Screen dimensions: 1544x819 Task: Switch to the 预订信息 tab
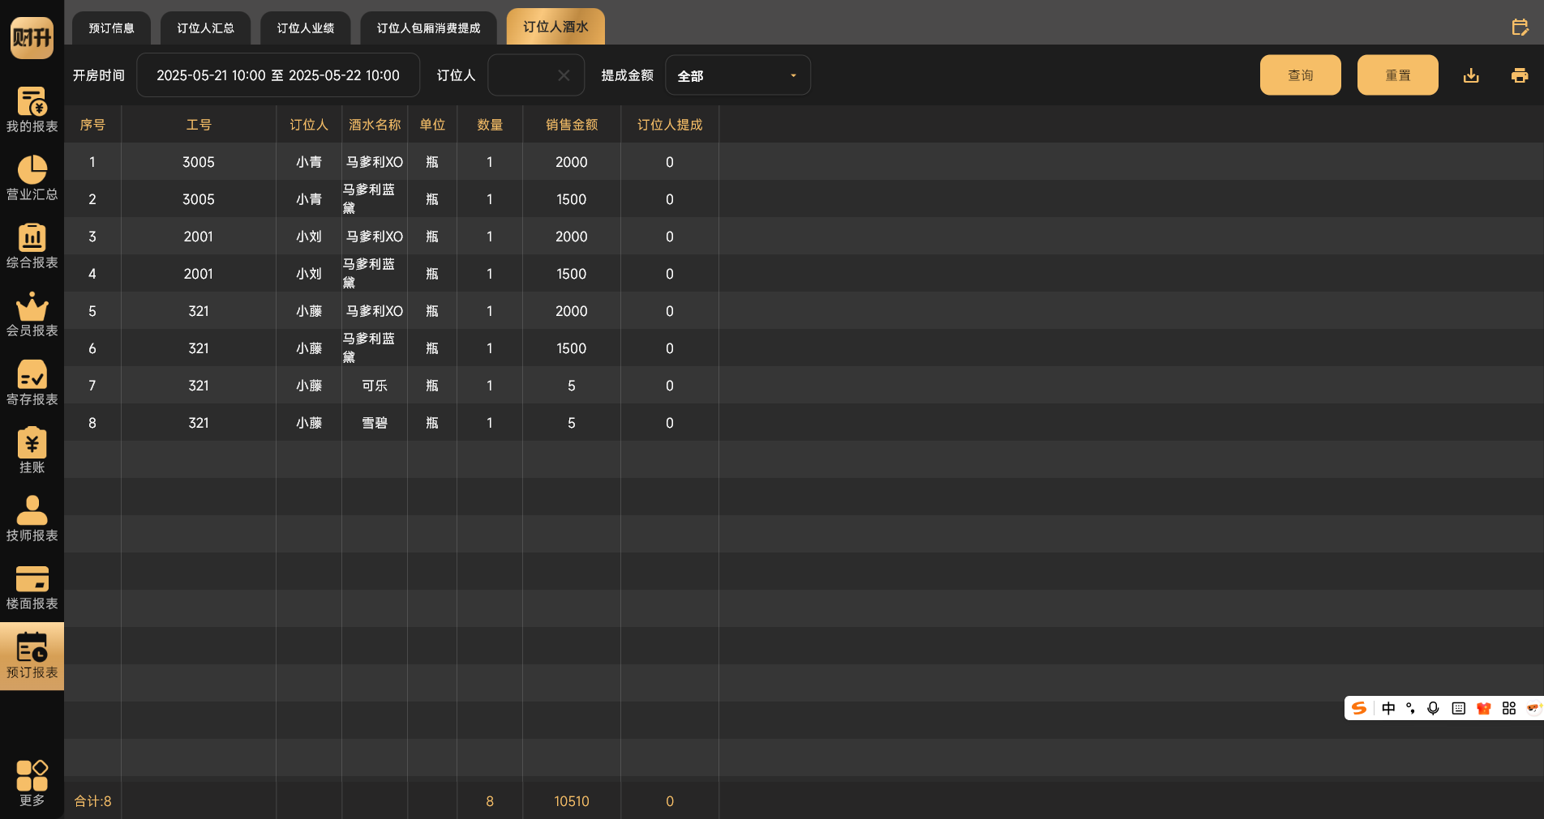point(112,28)
